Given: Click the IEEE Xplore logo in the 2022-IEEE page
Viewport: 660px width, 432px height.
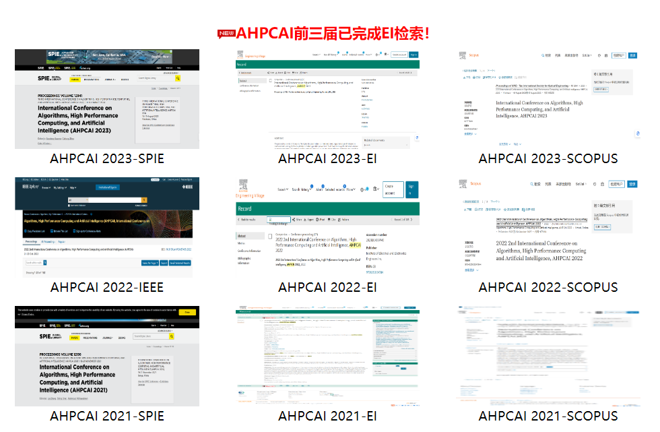Looking at the screenshot, I should pos(30,187).
